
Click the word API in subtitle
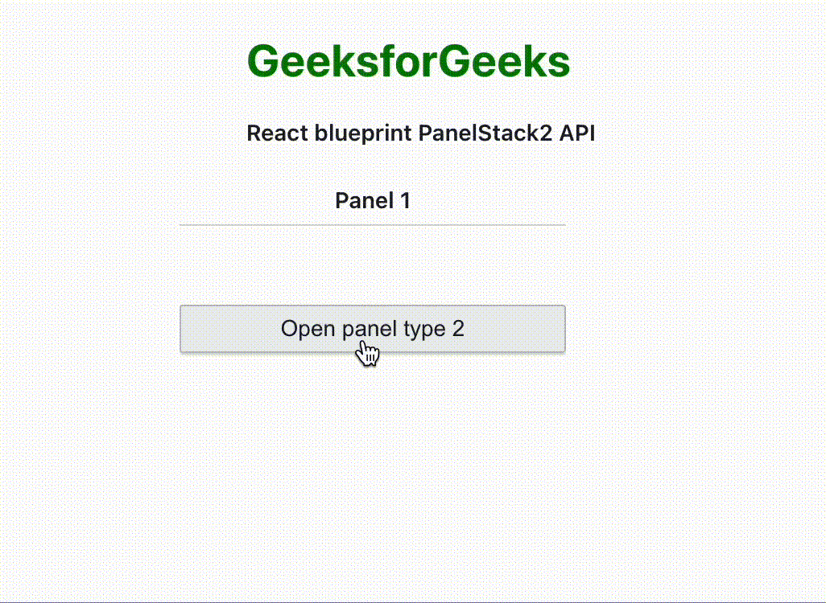[x=576, y=133]
